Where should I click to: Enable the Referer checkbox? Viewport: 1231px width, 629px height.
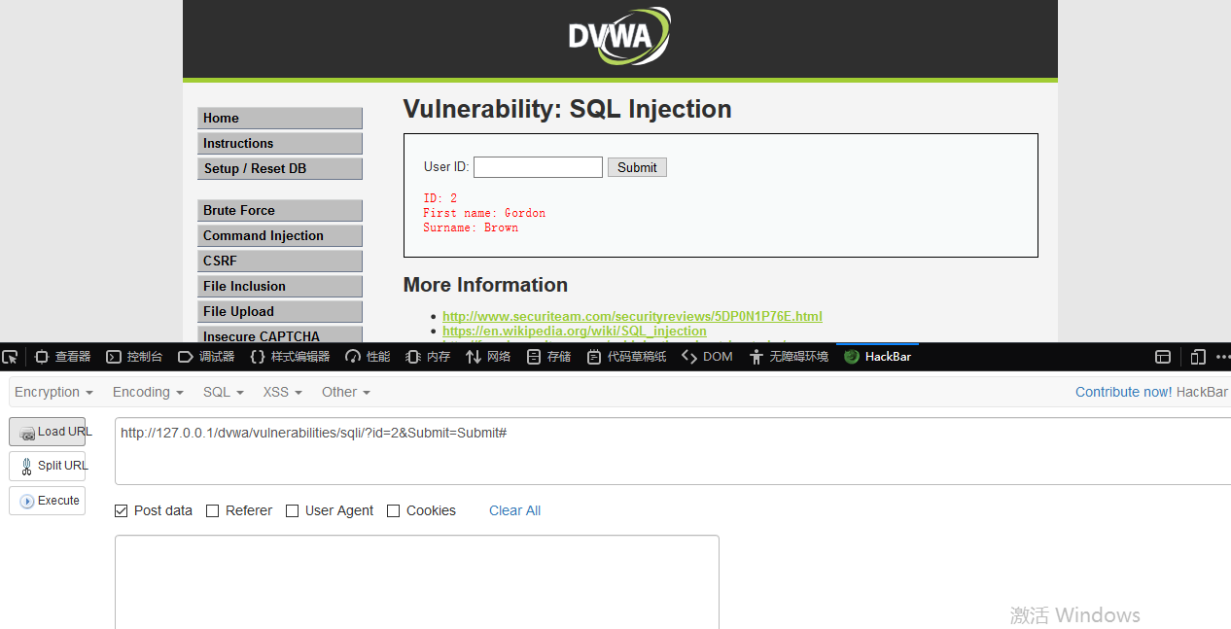click(213, 510)
